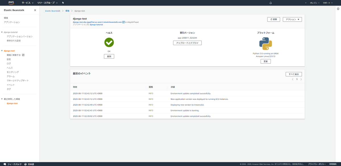Open the リソースグループ dropdown
This screenshot has height=166, width=341.
47,3
